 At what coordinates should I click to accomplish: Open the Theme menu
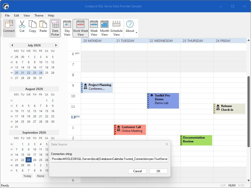[39, 16]
